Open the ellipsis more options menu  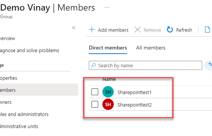[x=107, y=8]
